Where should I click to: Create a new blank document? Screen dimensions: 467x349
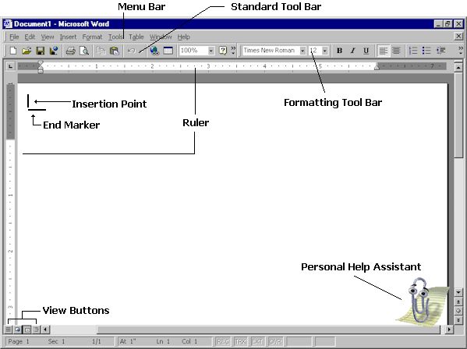pos(13,51)
